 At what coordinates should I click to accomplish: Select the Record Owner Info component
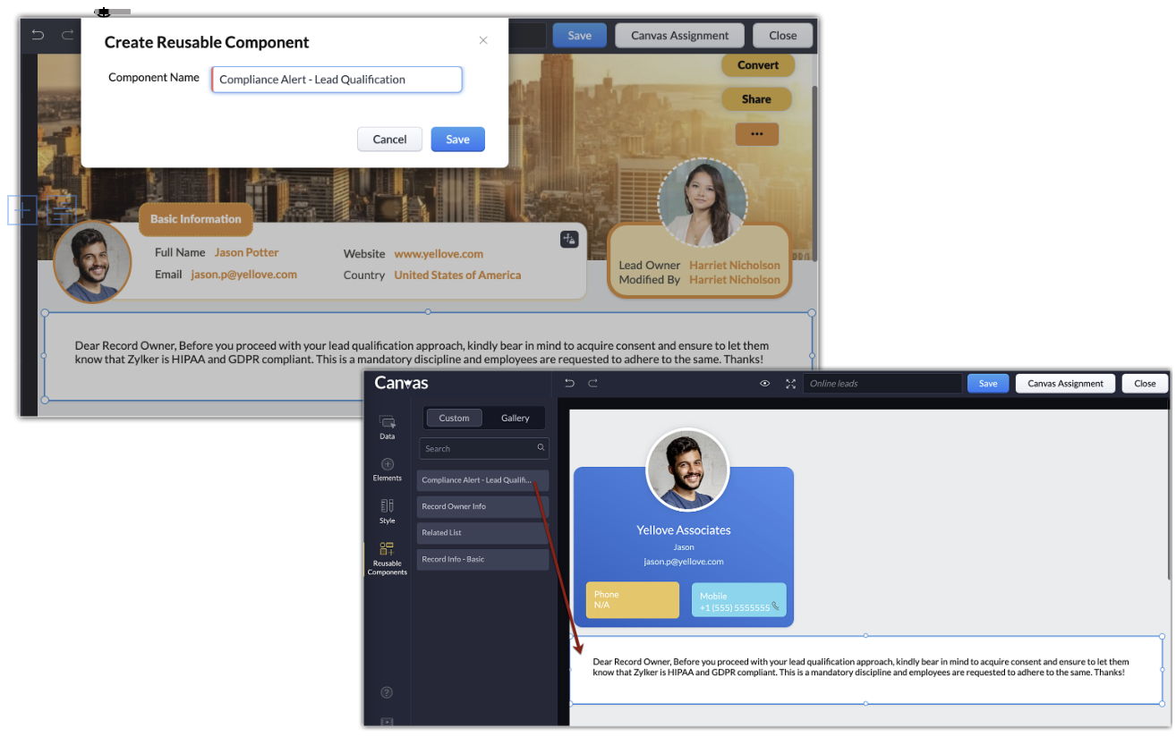pyautogui.click(x=482, y=506)
